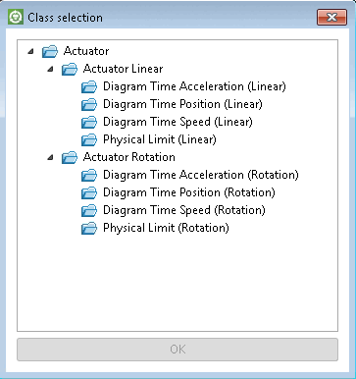
Task: Collapse the Actuator root node
Action: point(30,51)
